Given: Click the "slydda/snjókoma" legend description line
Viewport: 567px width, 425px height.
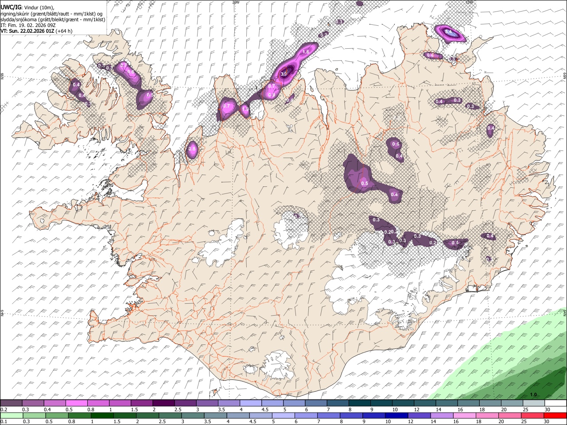Looking at the screenshot, I should click(53, 19).
